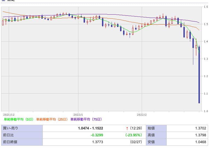Click the 2022/1 x-axis label

click(78, 115)
